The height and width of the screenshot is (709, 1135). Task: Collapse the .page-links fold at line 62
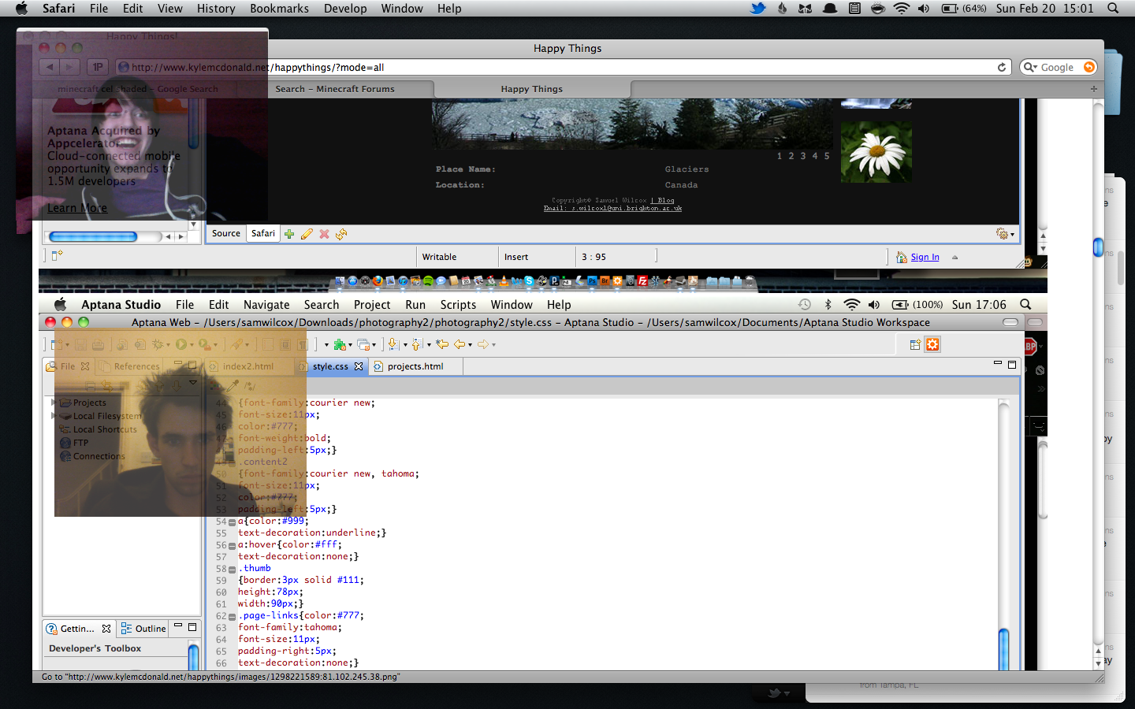232,617
